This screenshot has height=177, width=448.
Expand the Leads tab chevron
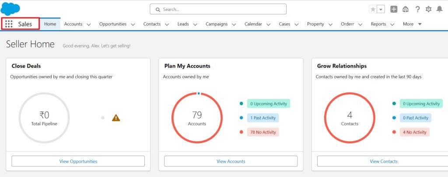point(195,24)
